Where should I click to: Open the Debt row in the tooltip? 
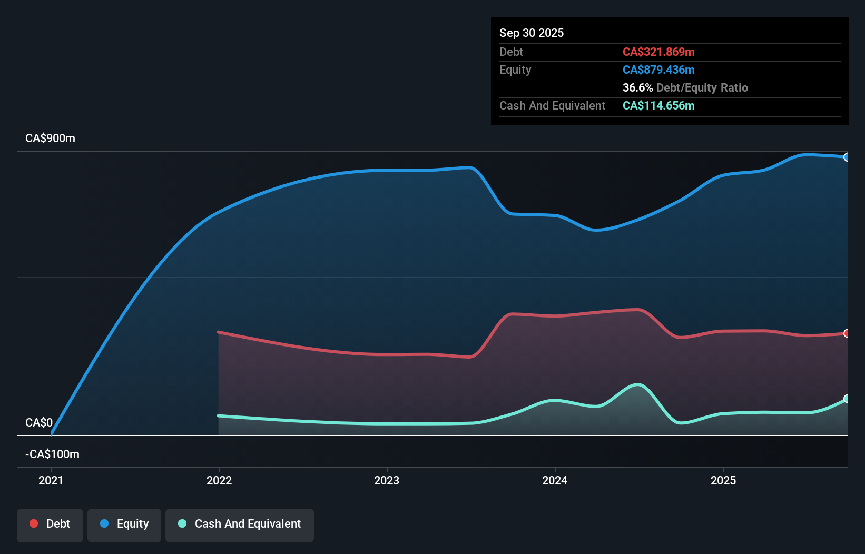pos(511,52)
